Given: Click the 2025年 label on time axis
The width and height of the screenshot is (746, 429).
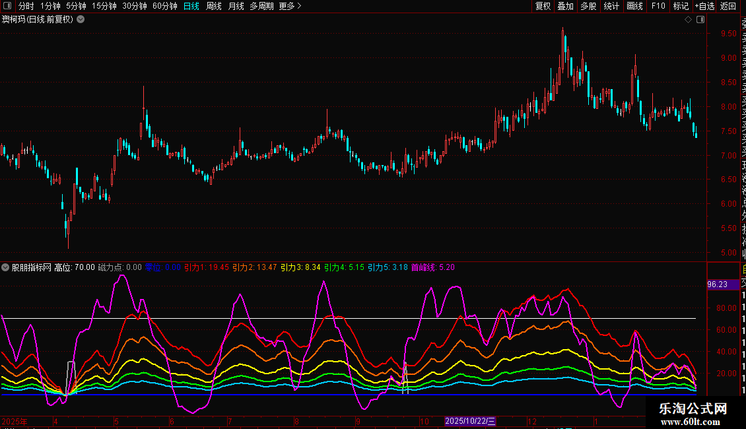Looking at the screenshot, I should (x=15, y=421).
